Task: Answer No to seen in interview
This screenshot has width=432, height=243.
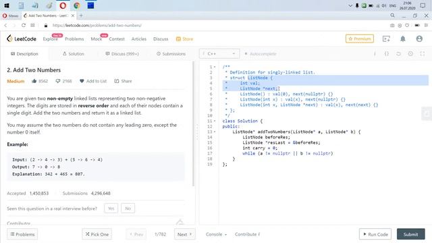Action: 128,209
